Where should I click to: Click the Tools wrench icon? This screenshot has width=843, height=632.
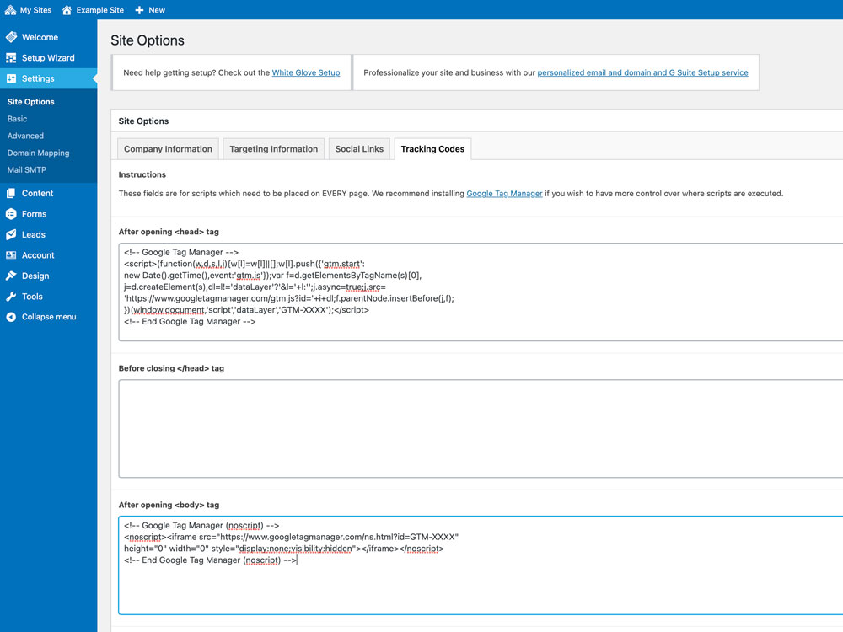tap(11, 296)
